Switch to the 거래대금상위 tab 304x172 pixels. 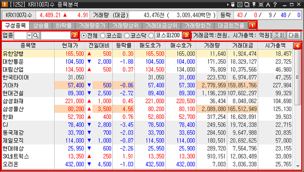[x=161, y=26]
